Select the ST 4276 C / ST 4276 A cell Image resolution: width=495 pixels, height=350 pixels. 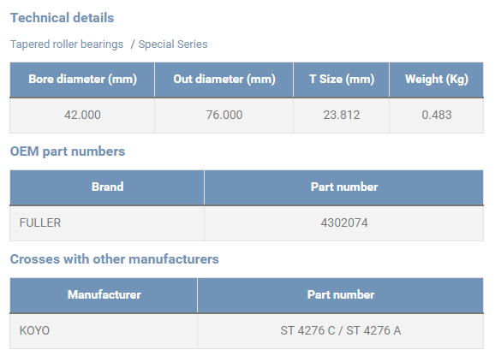pyautogui.click(x=341, y=331)
